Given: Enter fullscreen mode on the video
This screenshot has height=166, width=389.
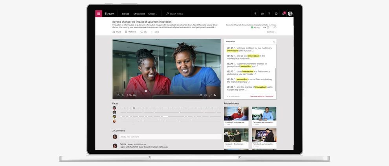Looking at the screenshot, I should 210,95.
